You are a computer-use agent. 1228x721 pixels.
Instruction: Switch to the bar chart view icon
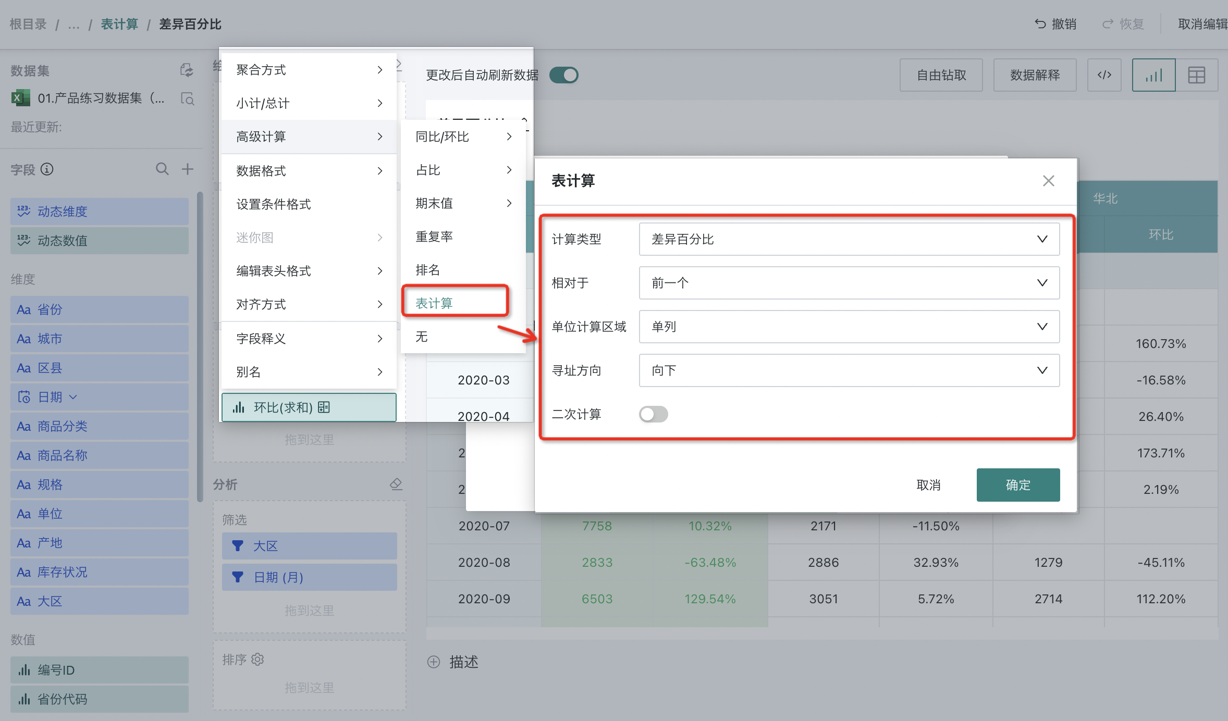[x=1153, y=75]
